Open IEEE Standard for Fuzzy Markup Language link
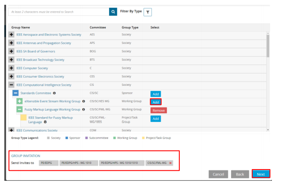The image size is (281, 186). tap(50, 120)
